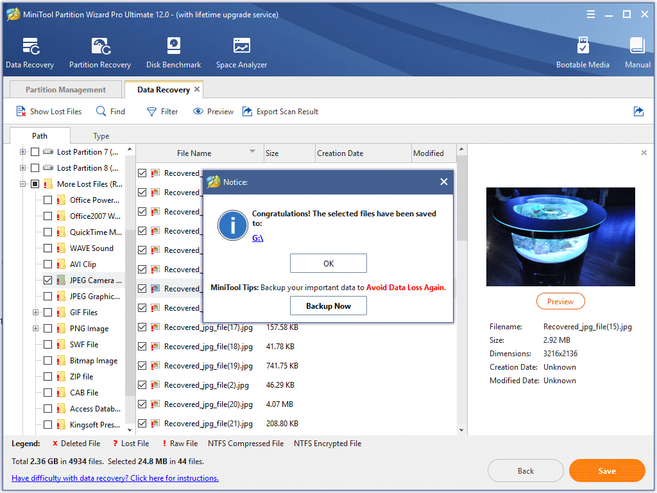Image resolution: width=657 pixels, height=493 pixels.
Task: Close the Data Recovery tab
Action: coord(197,89)
